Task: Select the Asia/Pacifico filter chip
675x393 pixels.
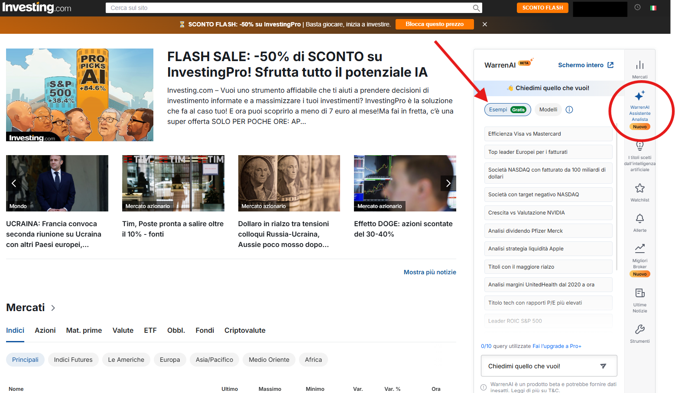Action: pyautogui.click(x=214, y=360)
